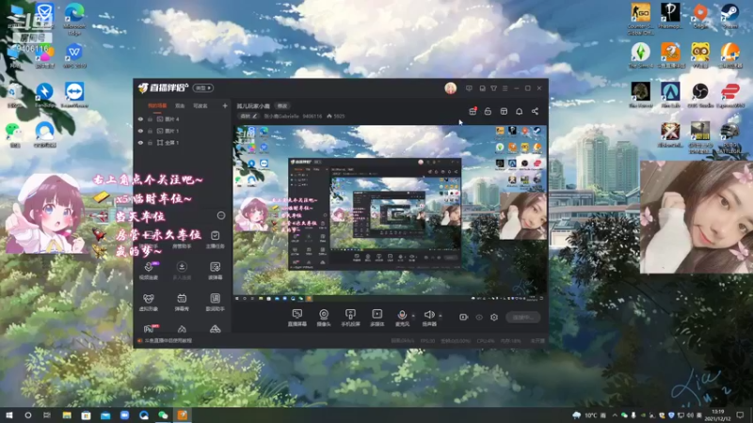Add a live screen capture source
The image size is (753, 423).
coord(296,318)
